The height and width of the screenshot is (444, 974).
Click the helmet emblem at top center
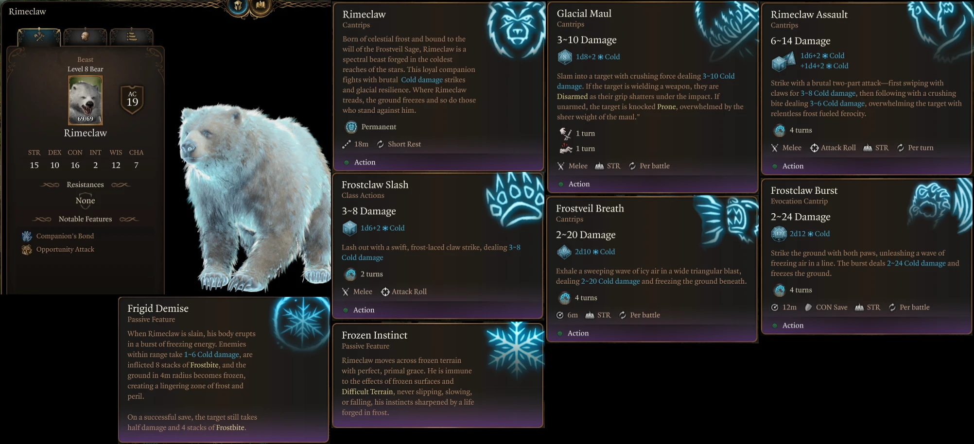[x=238, y=6]
